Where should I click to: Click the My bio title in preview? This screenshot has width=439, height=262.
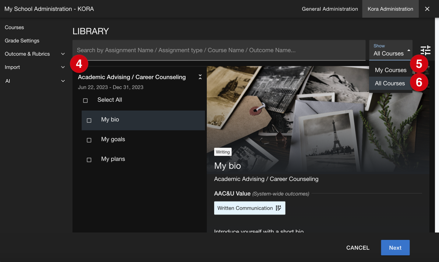pos(227,166)
